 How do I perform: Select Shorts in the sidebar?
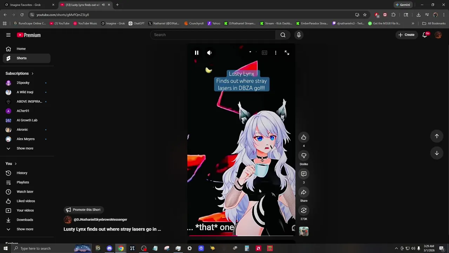[x=27, y=58]
